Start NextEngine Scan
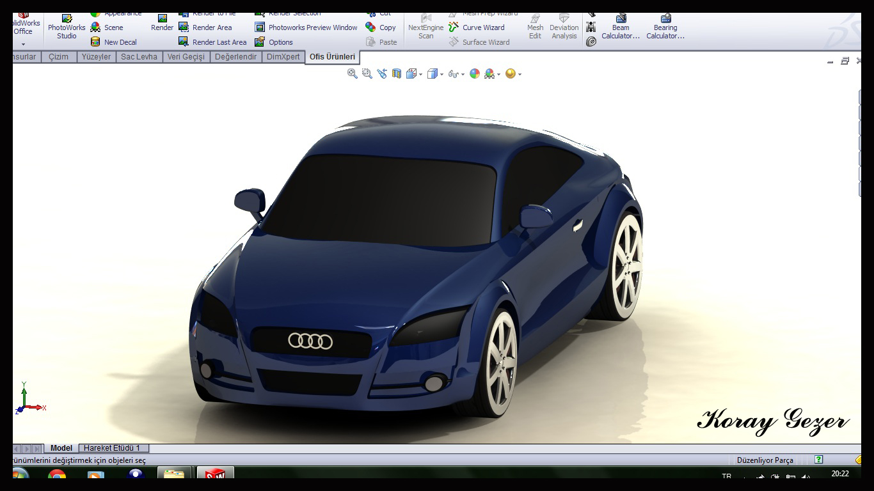Image resolution: width=874 pixels, height=491 pixels. (425, 27)
